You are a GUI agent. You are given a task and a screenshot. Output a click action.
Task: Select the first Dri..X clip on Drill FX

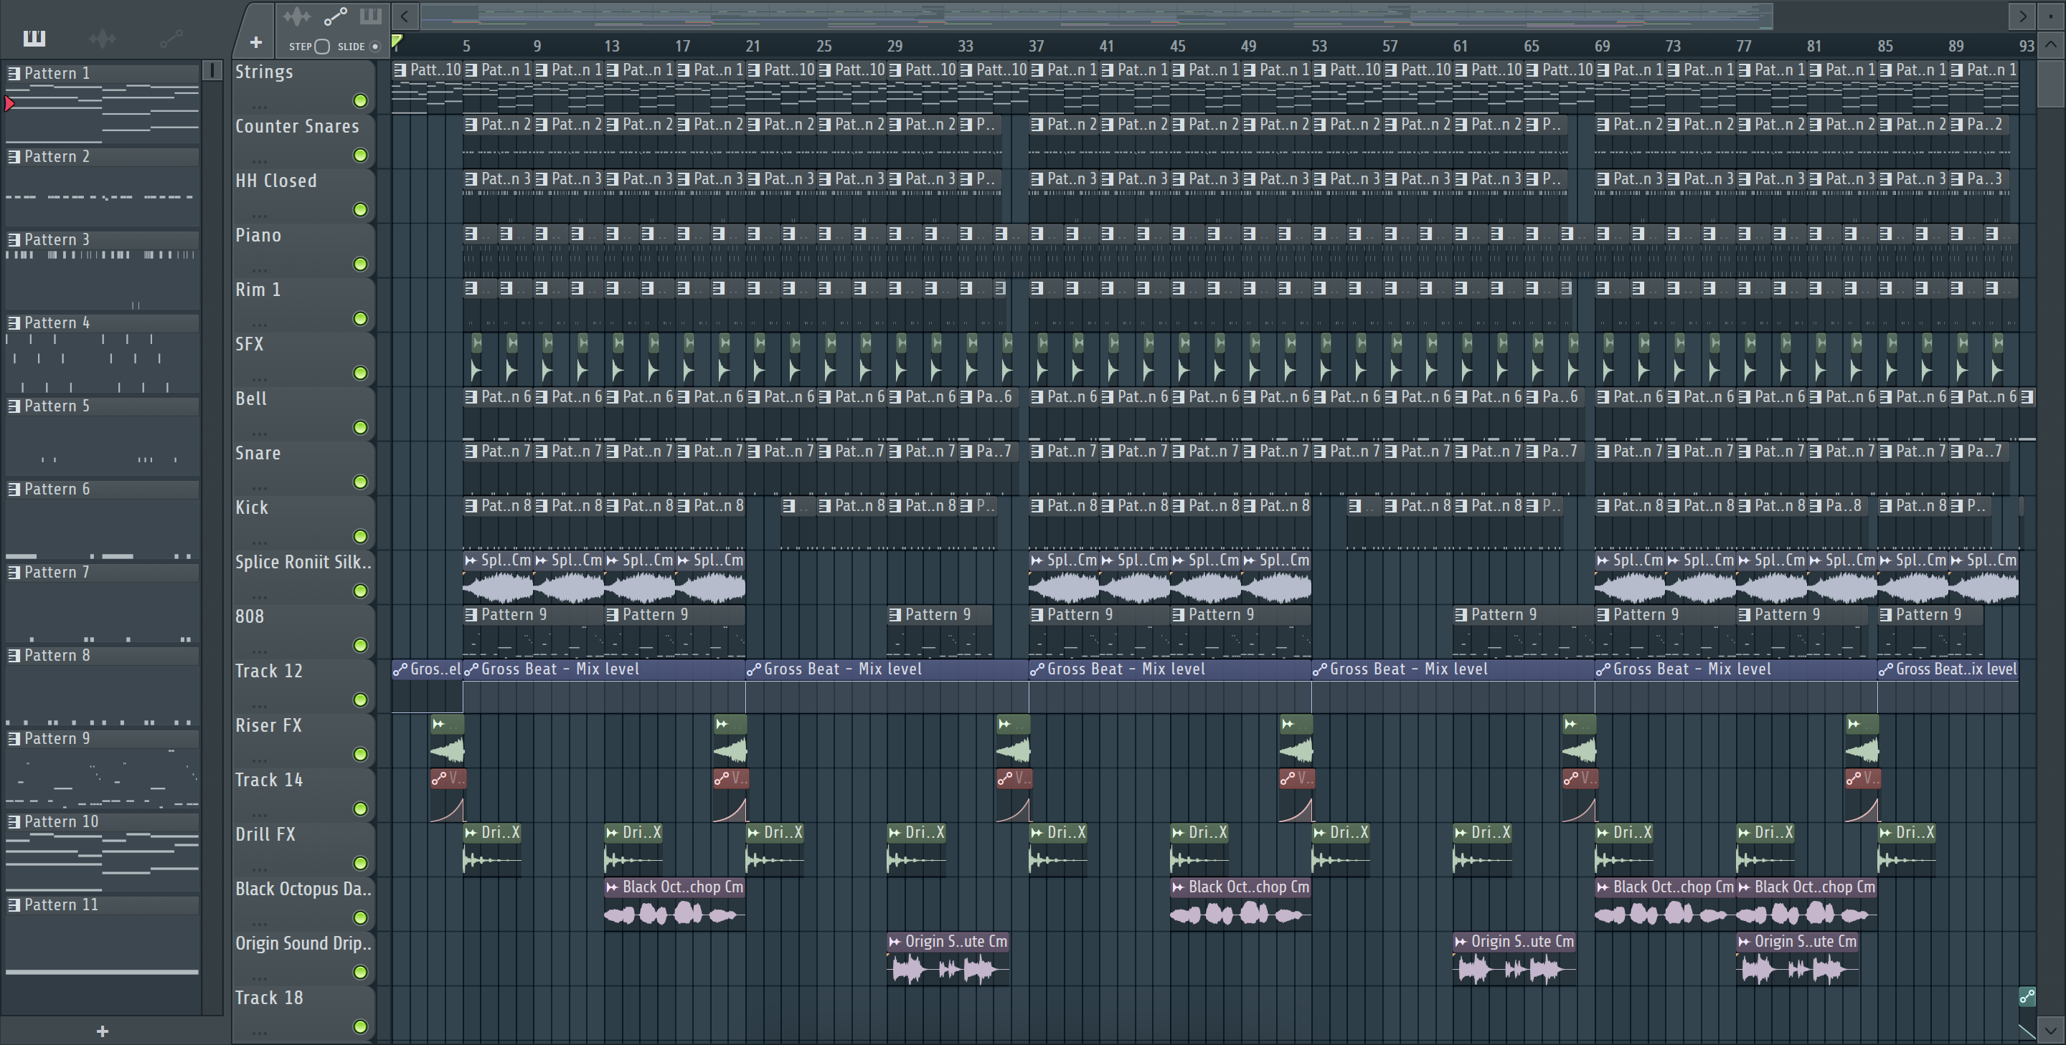492,849
